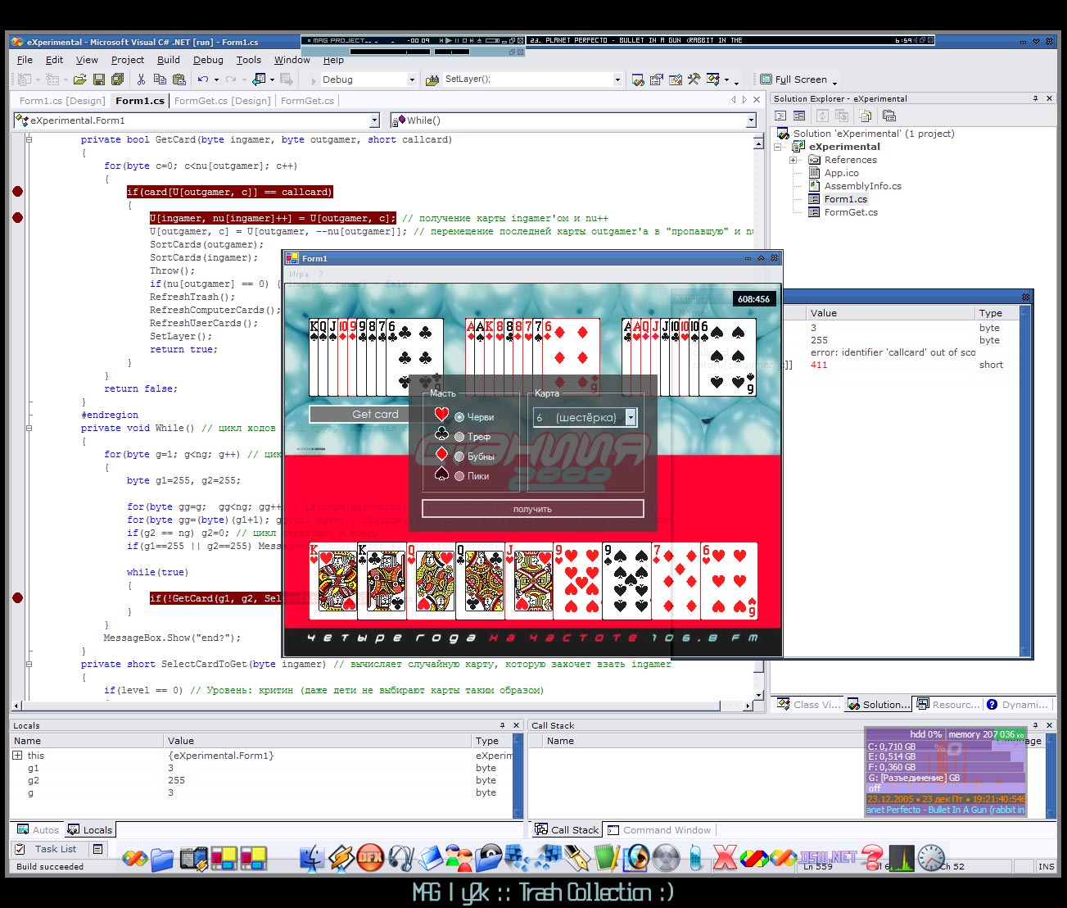Switch to the FormGet.cs tab

click(x=307, y=101)
